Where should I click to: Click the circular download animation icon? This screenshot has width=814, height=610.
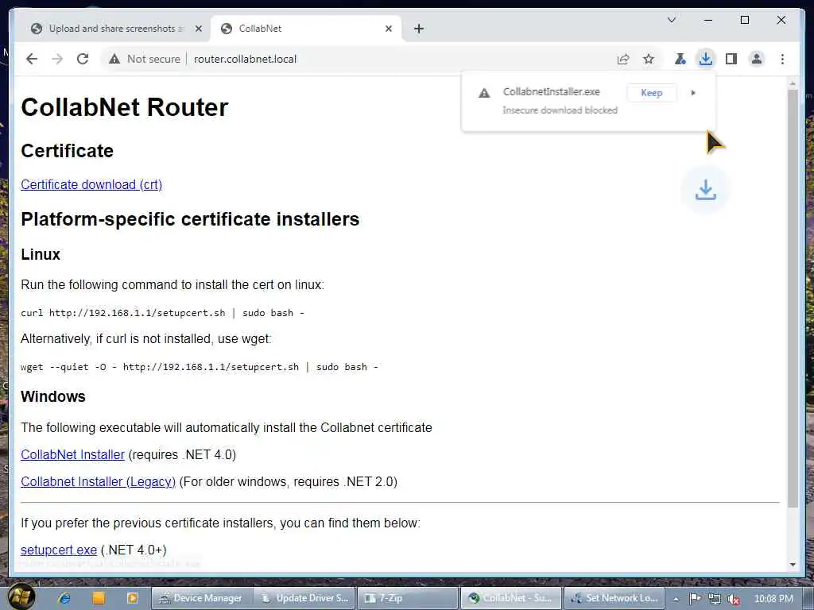tap(706, 190)
